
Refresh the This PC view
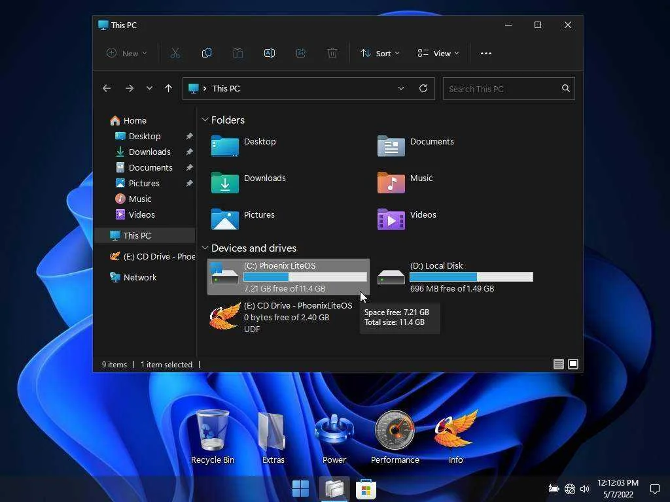[423, 88]
